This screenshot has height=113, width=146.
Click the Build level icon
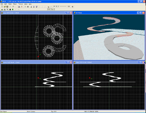(19, 7)
